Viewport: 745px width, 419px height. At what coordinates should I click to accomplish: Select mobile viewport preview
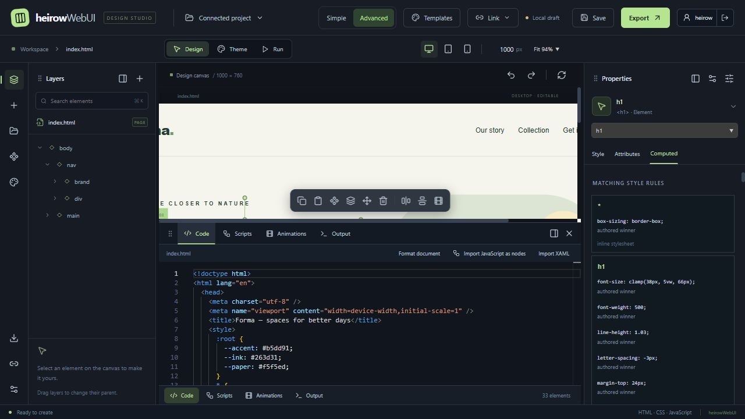[467, 49]
